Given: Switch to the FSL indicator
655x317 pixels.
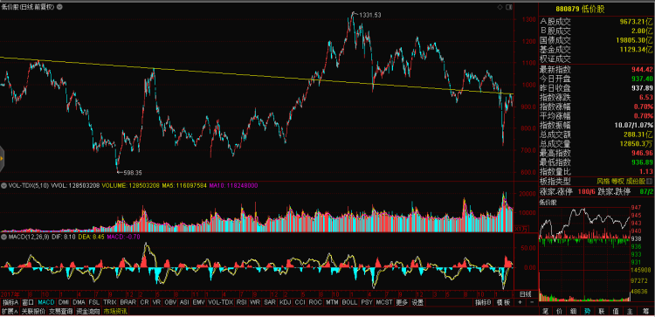Looking at the screenshot, I should point(94,302).
